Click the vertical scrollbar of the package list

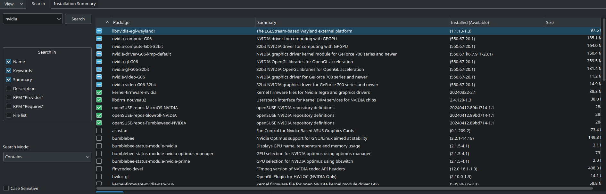pos(604,49)
